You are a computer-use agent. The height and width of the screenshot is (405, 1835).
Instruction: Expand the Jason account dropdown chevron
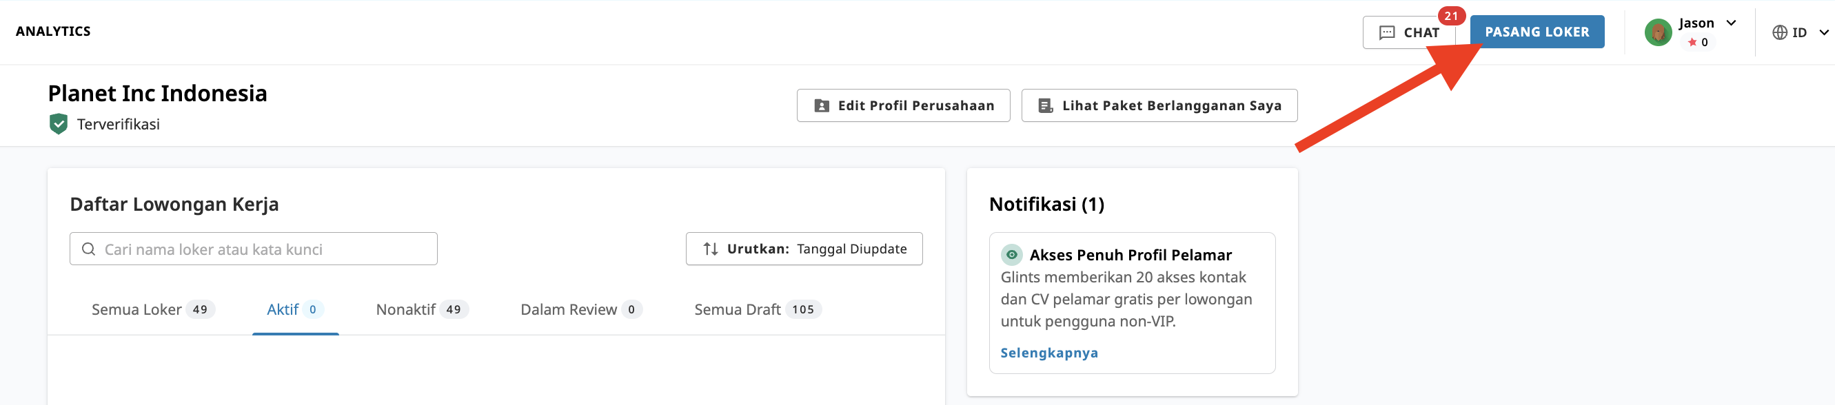tap(1731, 23)
